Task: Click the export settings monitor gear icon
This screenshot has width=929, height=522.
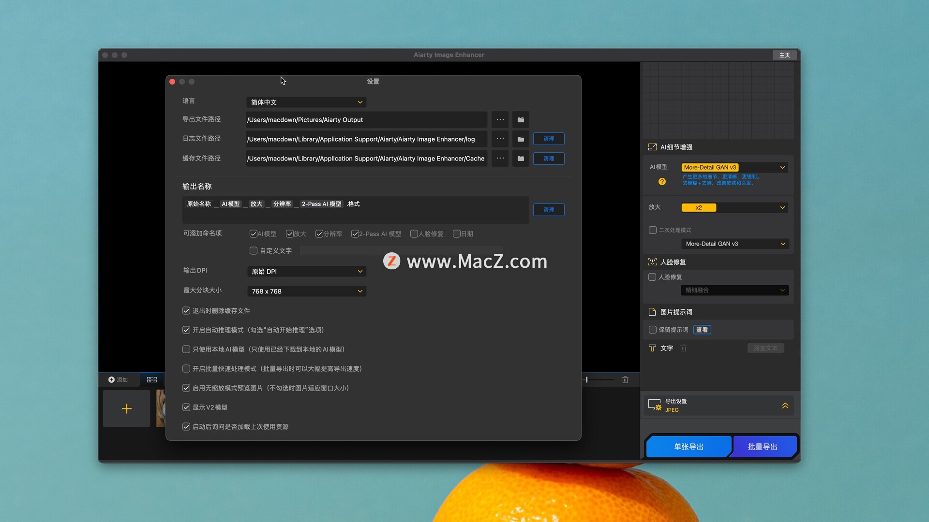Action: pyautogui.click(x=655, y=405)
